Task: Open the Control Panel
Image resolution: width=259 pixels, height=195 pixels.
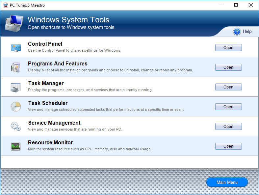Action: pyautogui.click(x=228, y=48)
